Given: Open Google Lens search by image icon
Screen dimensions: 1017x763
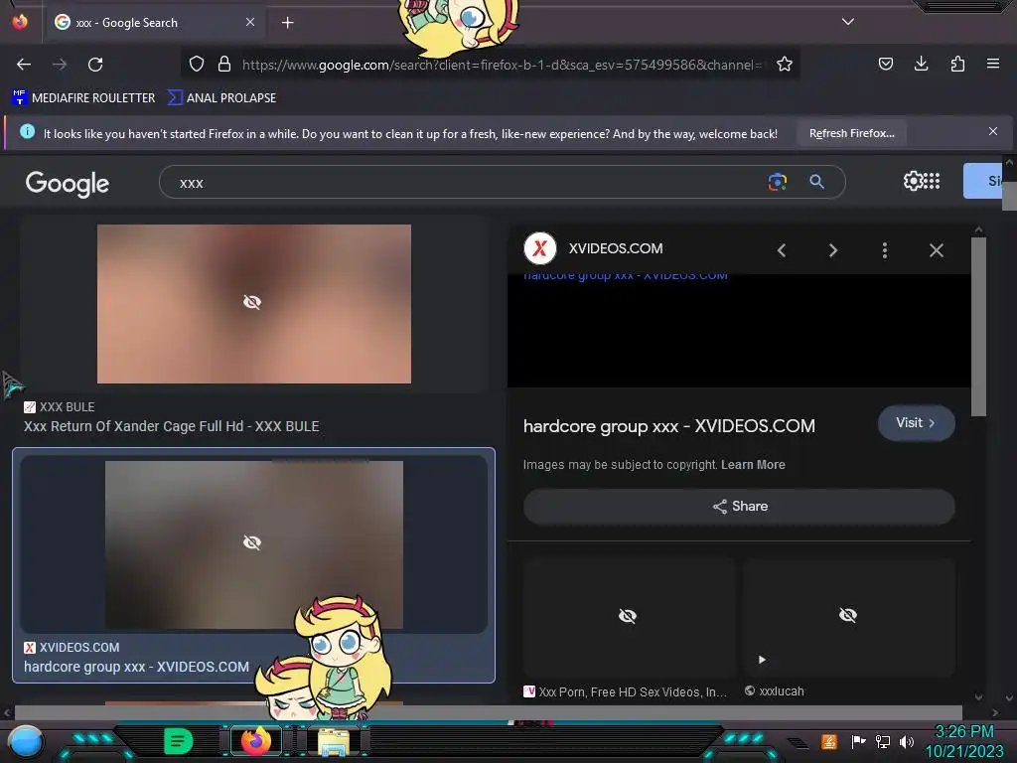Looking at the screenshot, I should pos(777,182).
